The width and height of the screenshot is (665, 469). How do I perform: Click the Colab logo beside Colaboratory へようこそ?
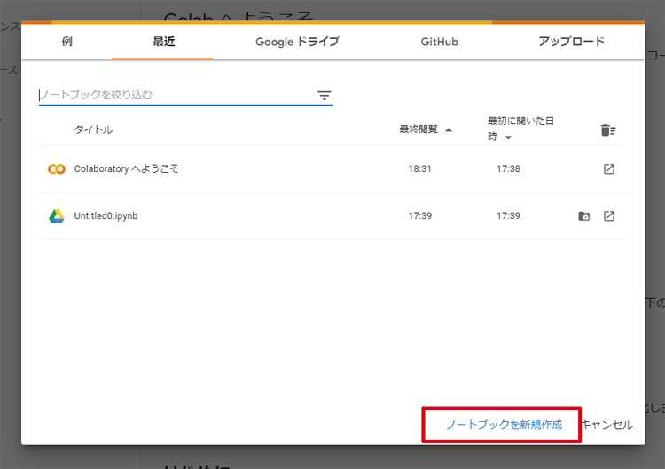tap(57, 168)
